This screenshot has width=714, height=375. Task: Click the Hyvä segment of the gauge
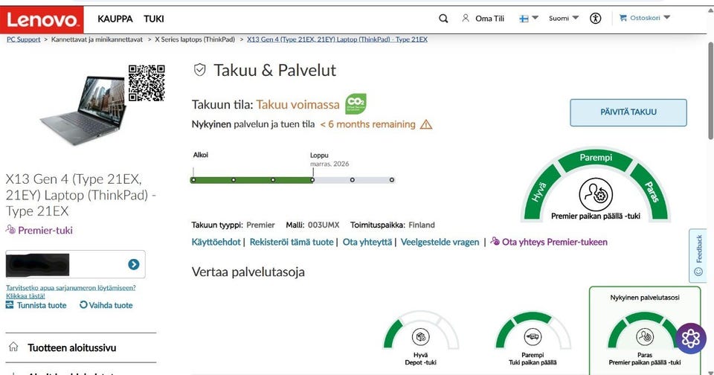click(541, 193)
